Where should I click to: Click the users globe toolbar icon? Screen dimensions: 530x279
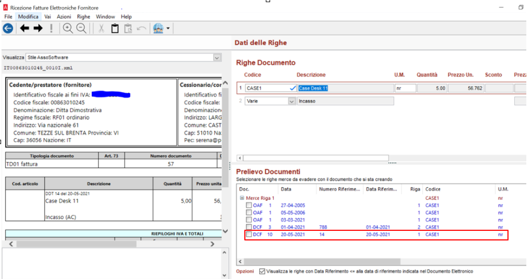pos(158,28)
